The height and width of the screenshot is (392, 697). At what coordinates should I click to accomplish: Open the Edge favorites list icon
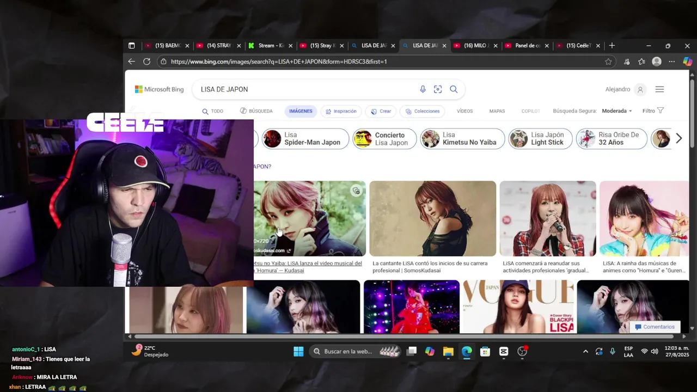coord(641,62)
